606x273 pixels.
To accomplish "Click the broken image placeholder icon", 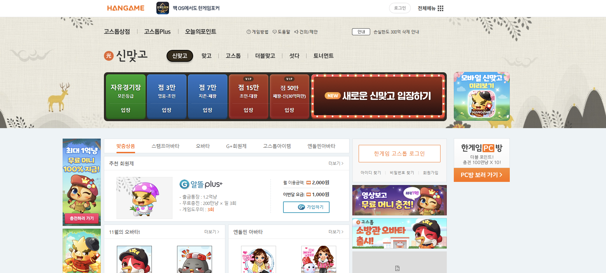I will tap(397, 268).
